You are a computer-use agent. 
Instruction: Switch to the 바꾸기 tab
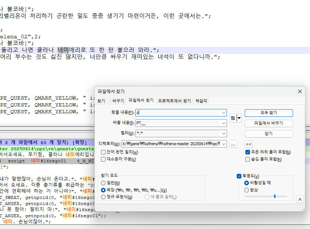point(118,101)
